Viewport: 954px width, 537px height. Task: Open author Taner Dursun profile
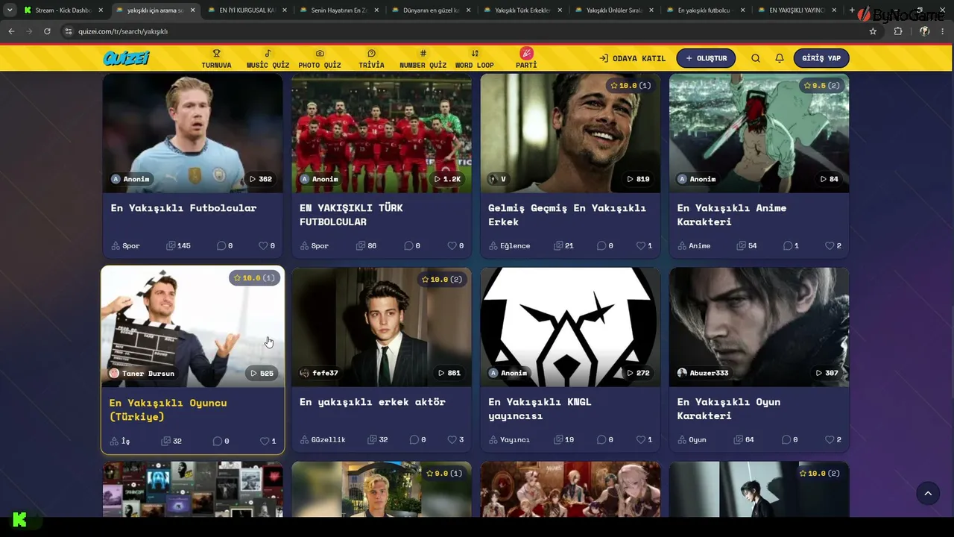[x=142, y=373]
